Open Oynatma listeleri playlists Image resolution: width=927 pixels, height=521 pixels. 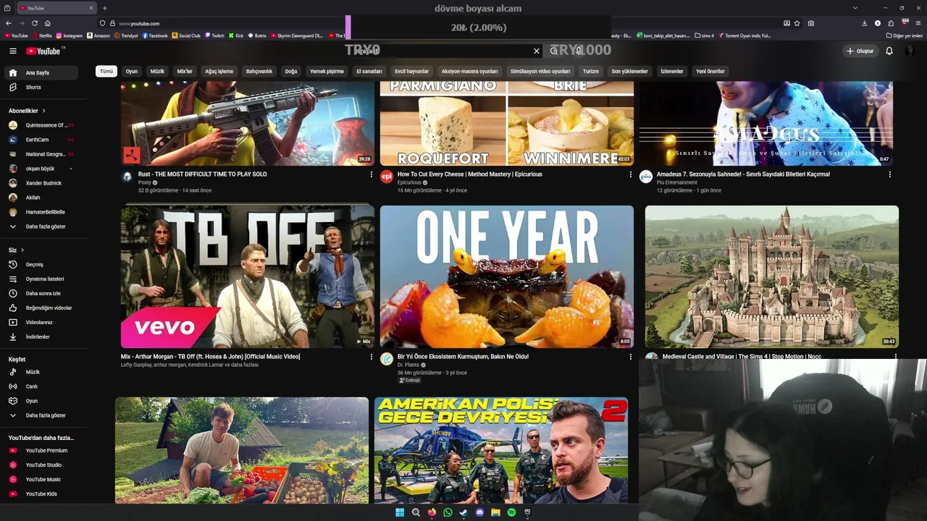(43, 279)
